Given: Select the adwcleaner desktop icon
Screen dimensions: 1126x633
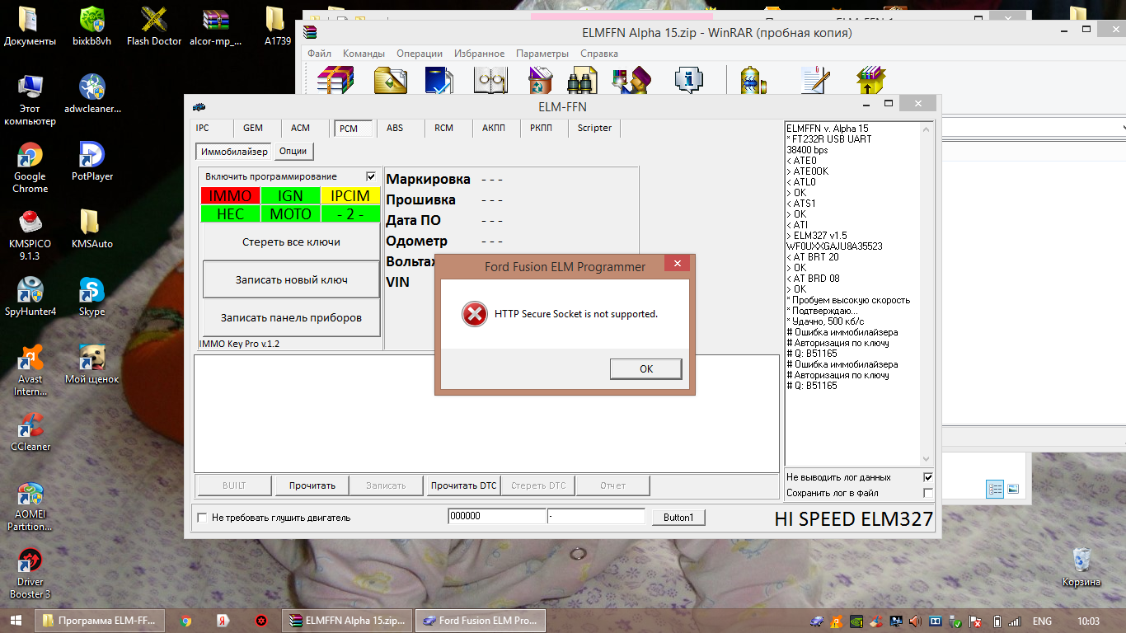Looking at the screenshot, I should point(91,94).
